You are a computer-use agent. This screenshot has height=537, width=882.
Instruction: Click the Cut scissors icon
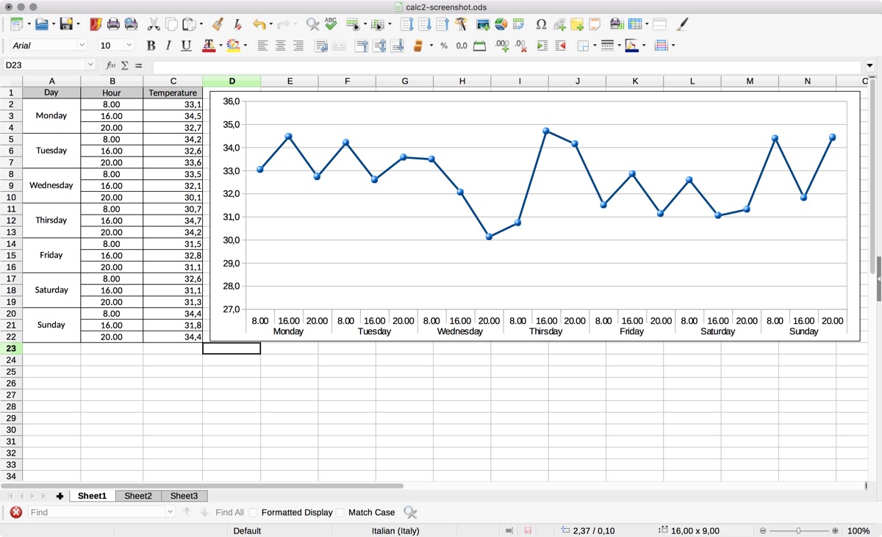click(154, 24)
